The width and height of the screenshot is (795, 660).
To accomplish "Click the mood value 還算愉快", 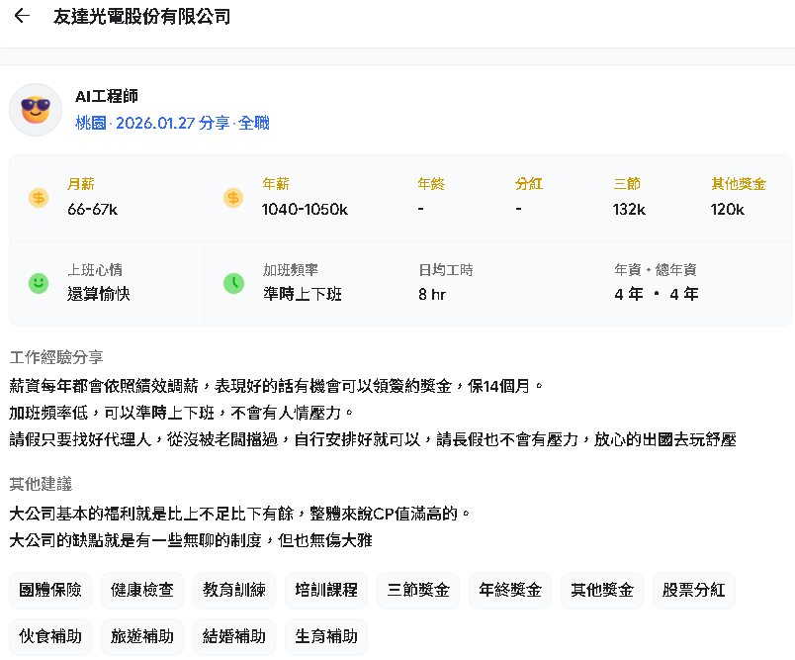I will click(x=98, y=294).
